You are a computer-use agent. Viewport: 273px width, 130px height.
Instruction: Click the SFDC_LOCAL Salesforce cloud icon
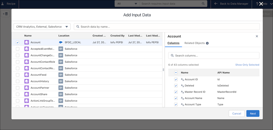tap(61, 42)
